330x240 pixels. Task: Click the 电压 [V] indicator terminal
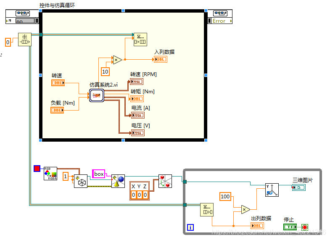(138, 133)
